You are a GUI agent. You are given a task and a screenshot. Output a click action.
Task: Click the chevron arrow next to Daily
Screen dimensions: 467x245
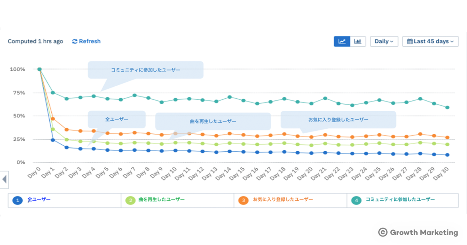pyautogui.click(x=392, y=42)
